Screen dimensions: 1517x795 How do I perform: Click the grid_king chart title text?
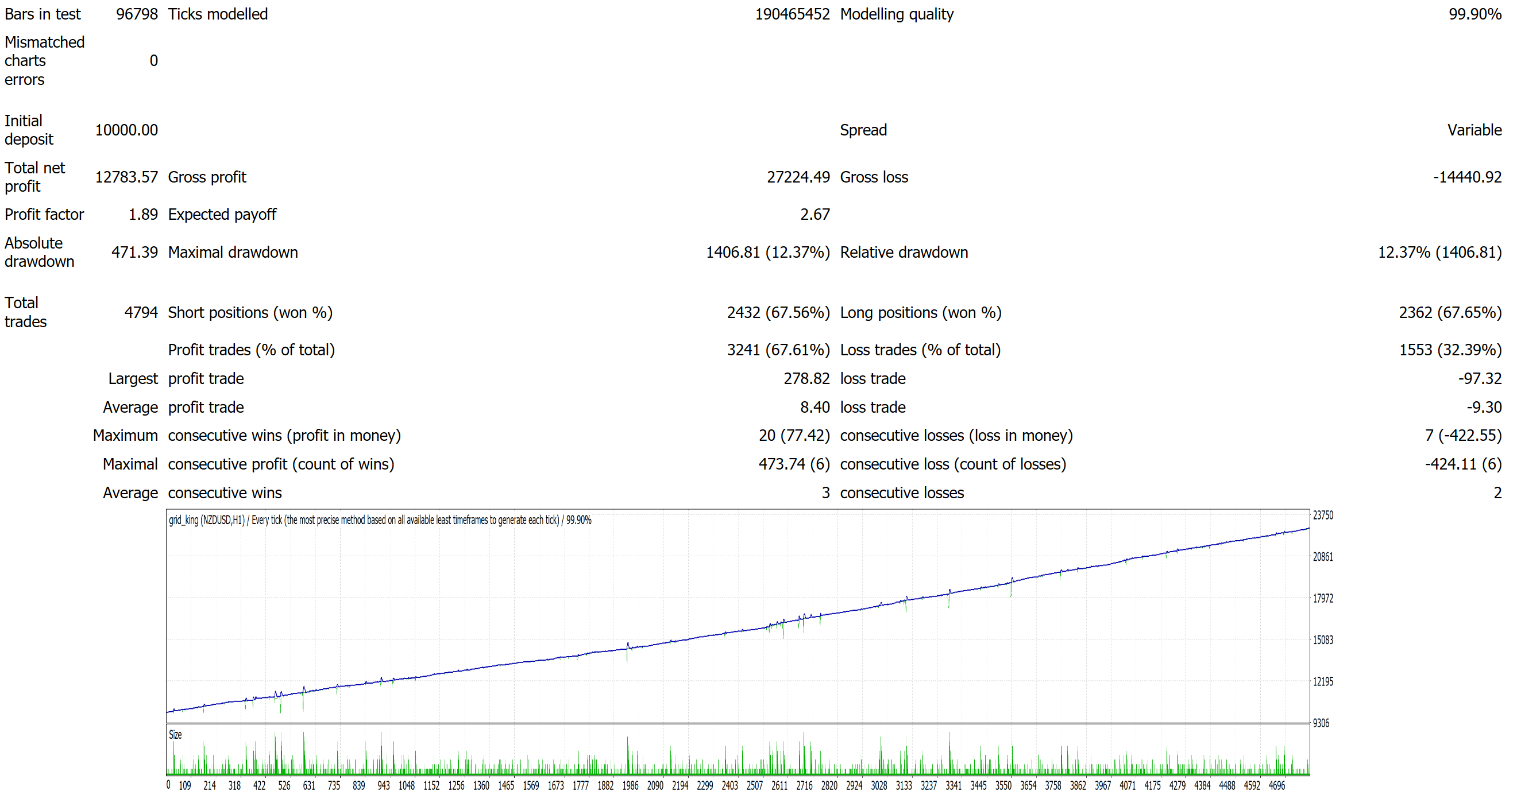380,520
